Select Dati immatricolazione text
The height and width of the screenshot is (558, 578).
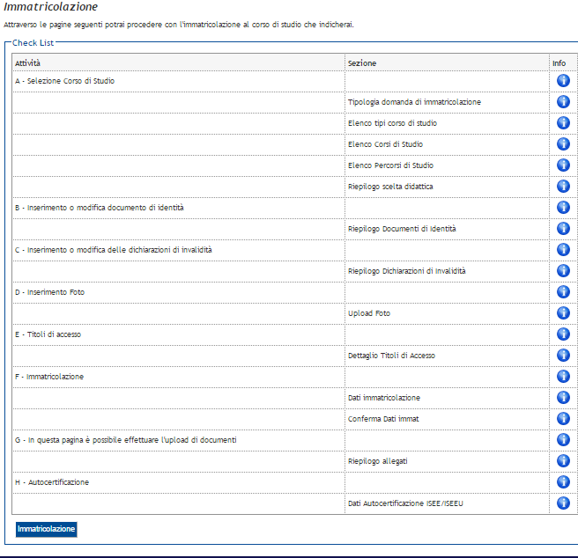384,398
